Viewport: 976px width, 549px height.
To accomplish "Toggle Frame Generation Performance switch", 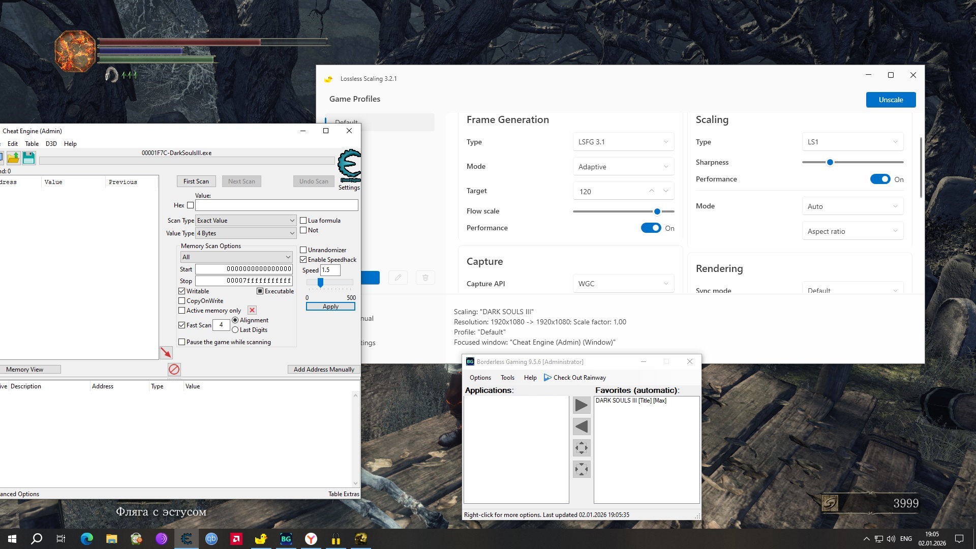I will 651,228.
